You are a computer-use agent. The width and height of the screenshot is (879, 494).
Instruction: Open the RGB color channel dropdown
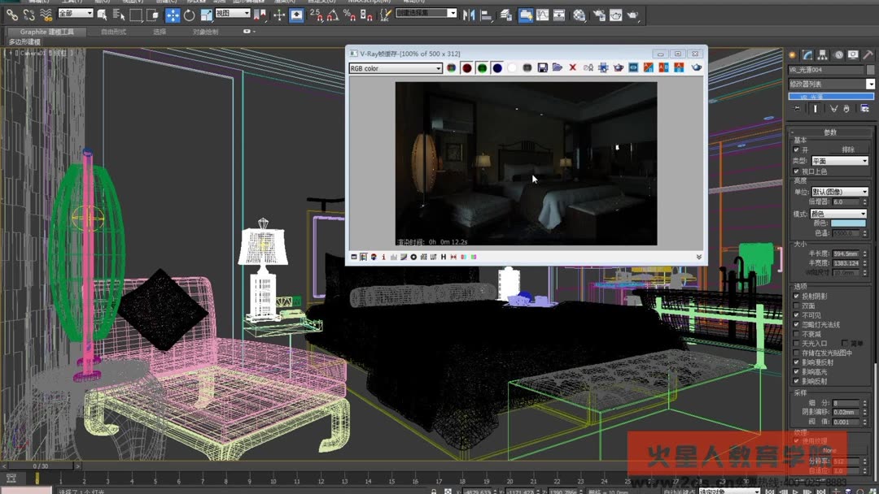point(439,67)
